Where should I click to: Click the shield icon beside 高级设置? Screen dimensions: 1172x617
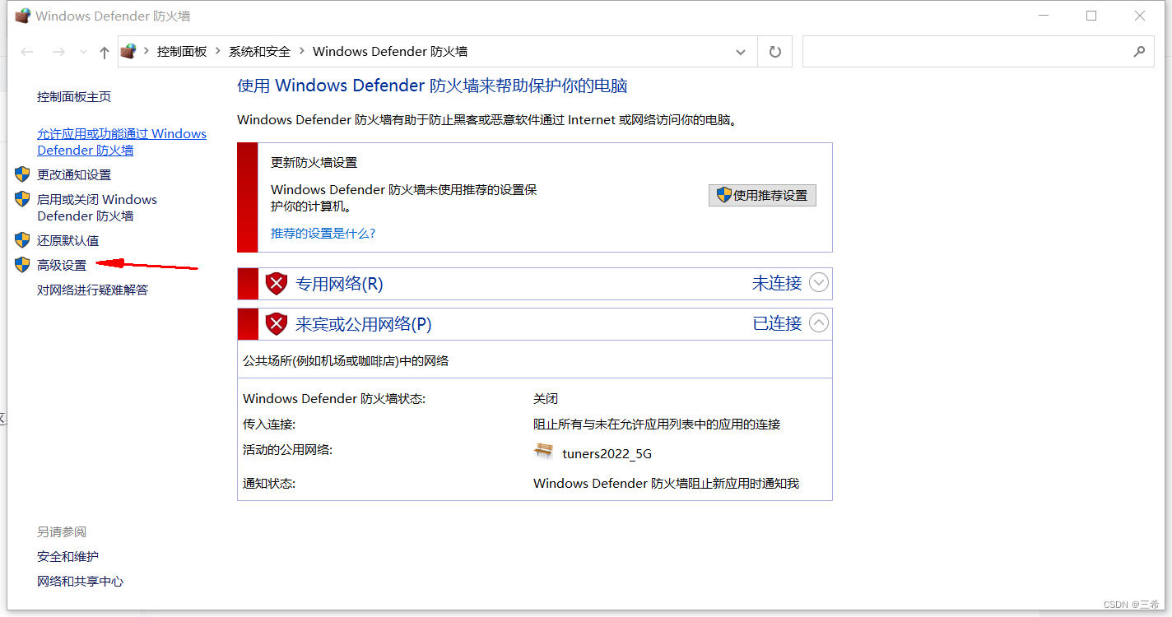22,265
